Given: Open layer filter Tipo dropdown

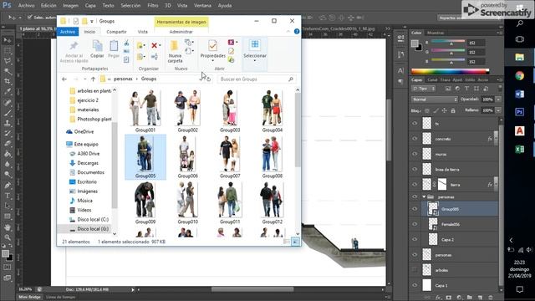Looking at the screenshot, I should click(424, 89).
